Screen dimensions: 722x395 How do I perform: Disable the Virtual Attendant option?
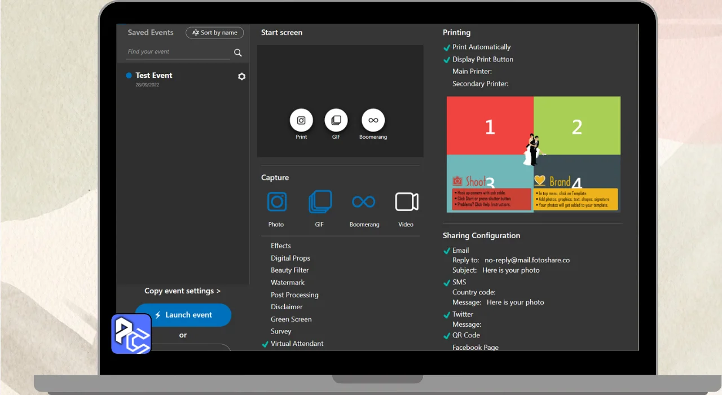pos(265,344)
